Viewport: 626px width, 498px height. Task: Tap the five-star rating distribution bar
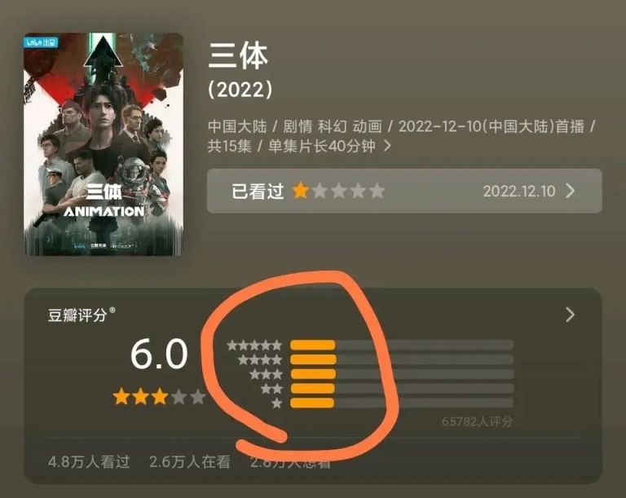pyautogui.click(x=402, y=345)
